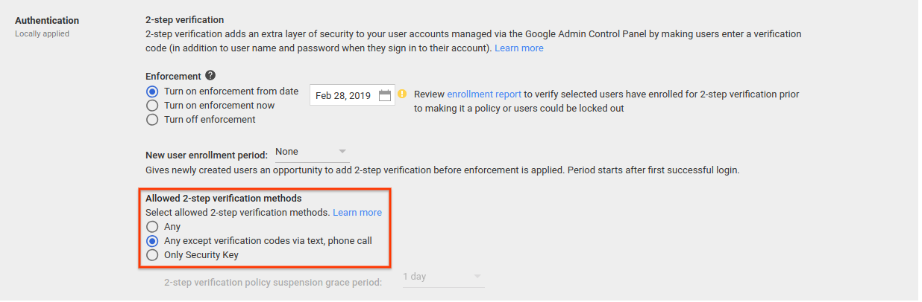Image resolution: width=922 pixels, height=302 pixels.
Task: Open Learn more link about 2-step verification
Action: coord(519,48)
